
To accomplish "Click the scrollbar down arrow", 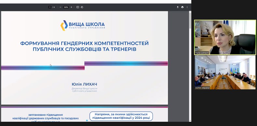I will (190, 120).
